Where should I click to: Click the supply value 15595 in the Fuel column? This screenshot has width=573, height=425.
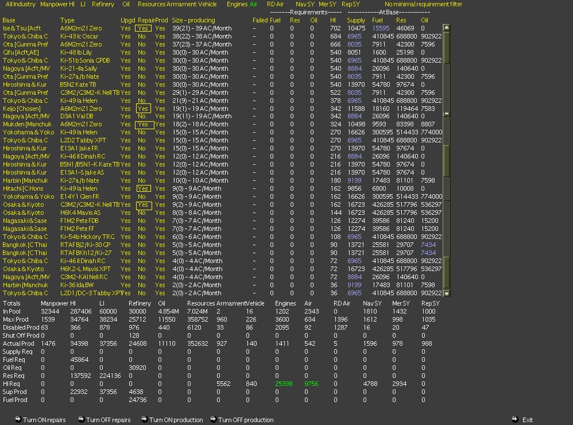[x=381, y=28]
